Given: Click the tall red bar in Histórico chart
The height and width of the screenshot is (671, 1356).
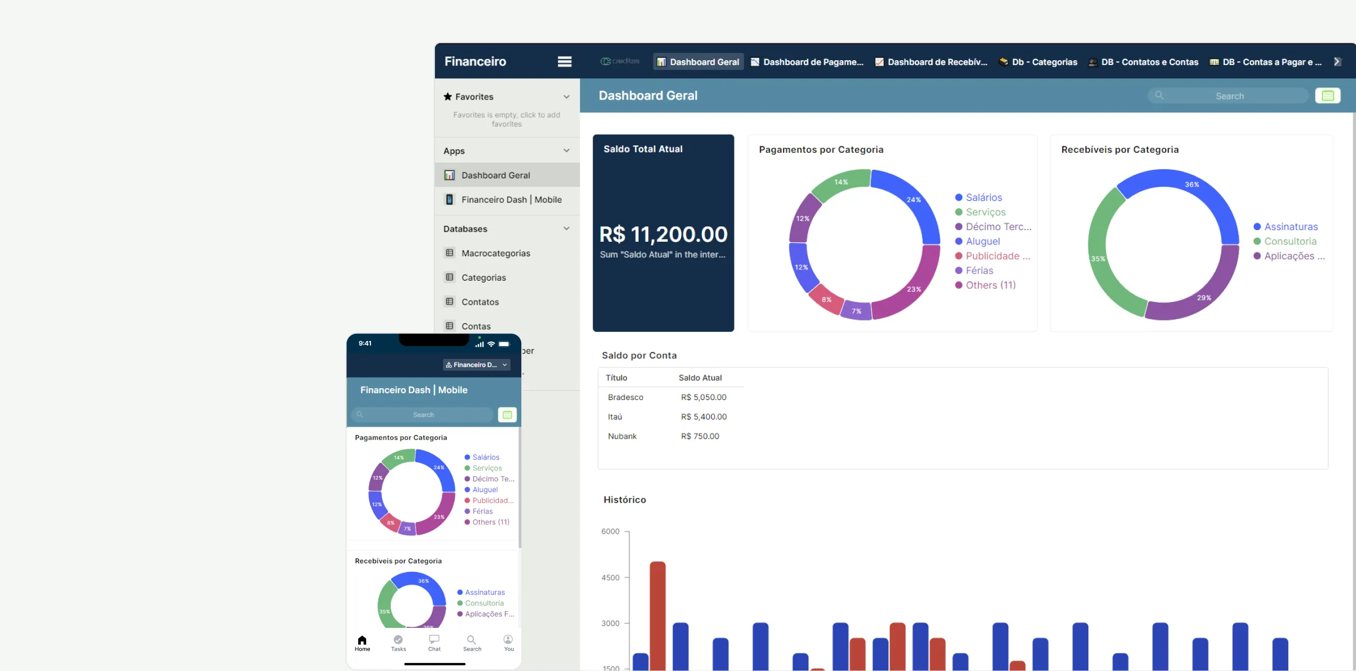Looking at the screenshot, I should coord(658,616).
